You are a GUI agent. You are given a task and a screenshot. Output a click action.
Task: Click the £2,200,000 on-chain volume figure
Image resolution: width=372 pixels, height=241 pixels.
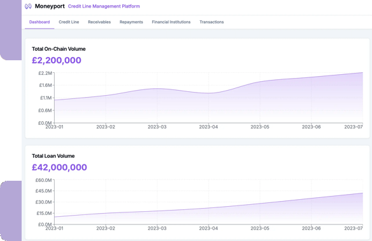coord(57,60)
